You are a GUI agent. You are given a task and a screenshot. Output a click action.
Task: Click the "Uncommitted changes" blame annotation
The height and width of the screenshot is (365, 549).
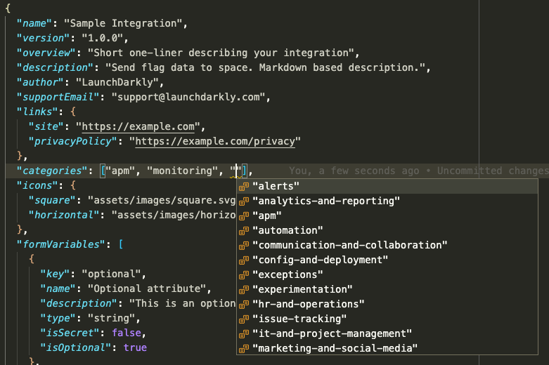(492, 171)
